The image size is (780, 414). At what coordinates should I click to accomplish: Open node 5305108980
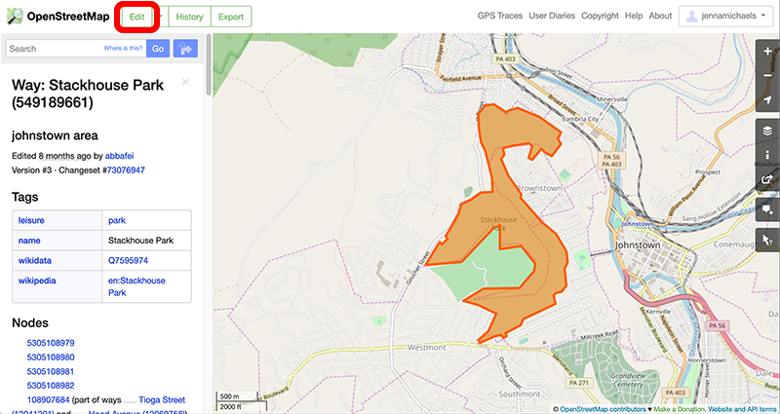[x=51, y=357]
